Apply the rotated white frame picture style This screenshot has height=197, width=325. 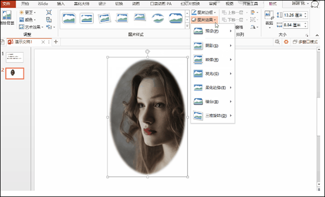click(104, 18)
